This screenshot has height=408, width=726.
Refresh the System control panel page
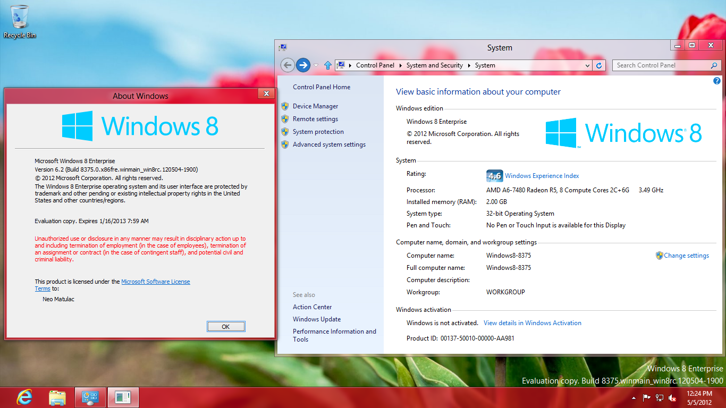tap(600, 65)
